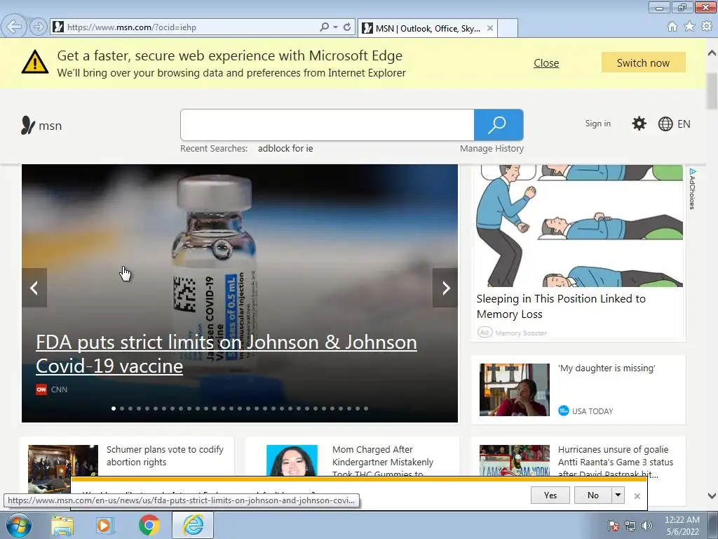The image size is (718, 539).
Task: Open the EN language globe selector
Action: (674, 124)
